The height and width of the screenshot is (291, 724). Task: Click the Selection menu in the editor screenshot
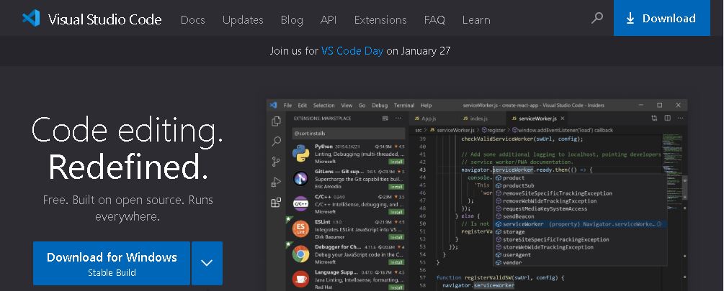pos(323,105)
